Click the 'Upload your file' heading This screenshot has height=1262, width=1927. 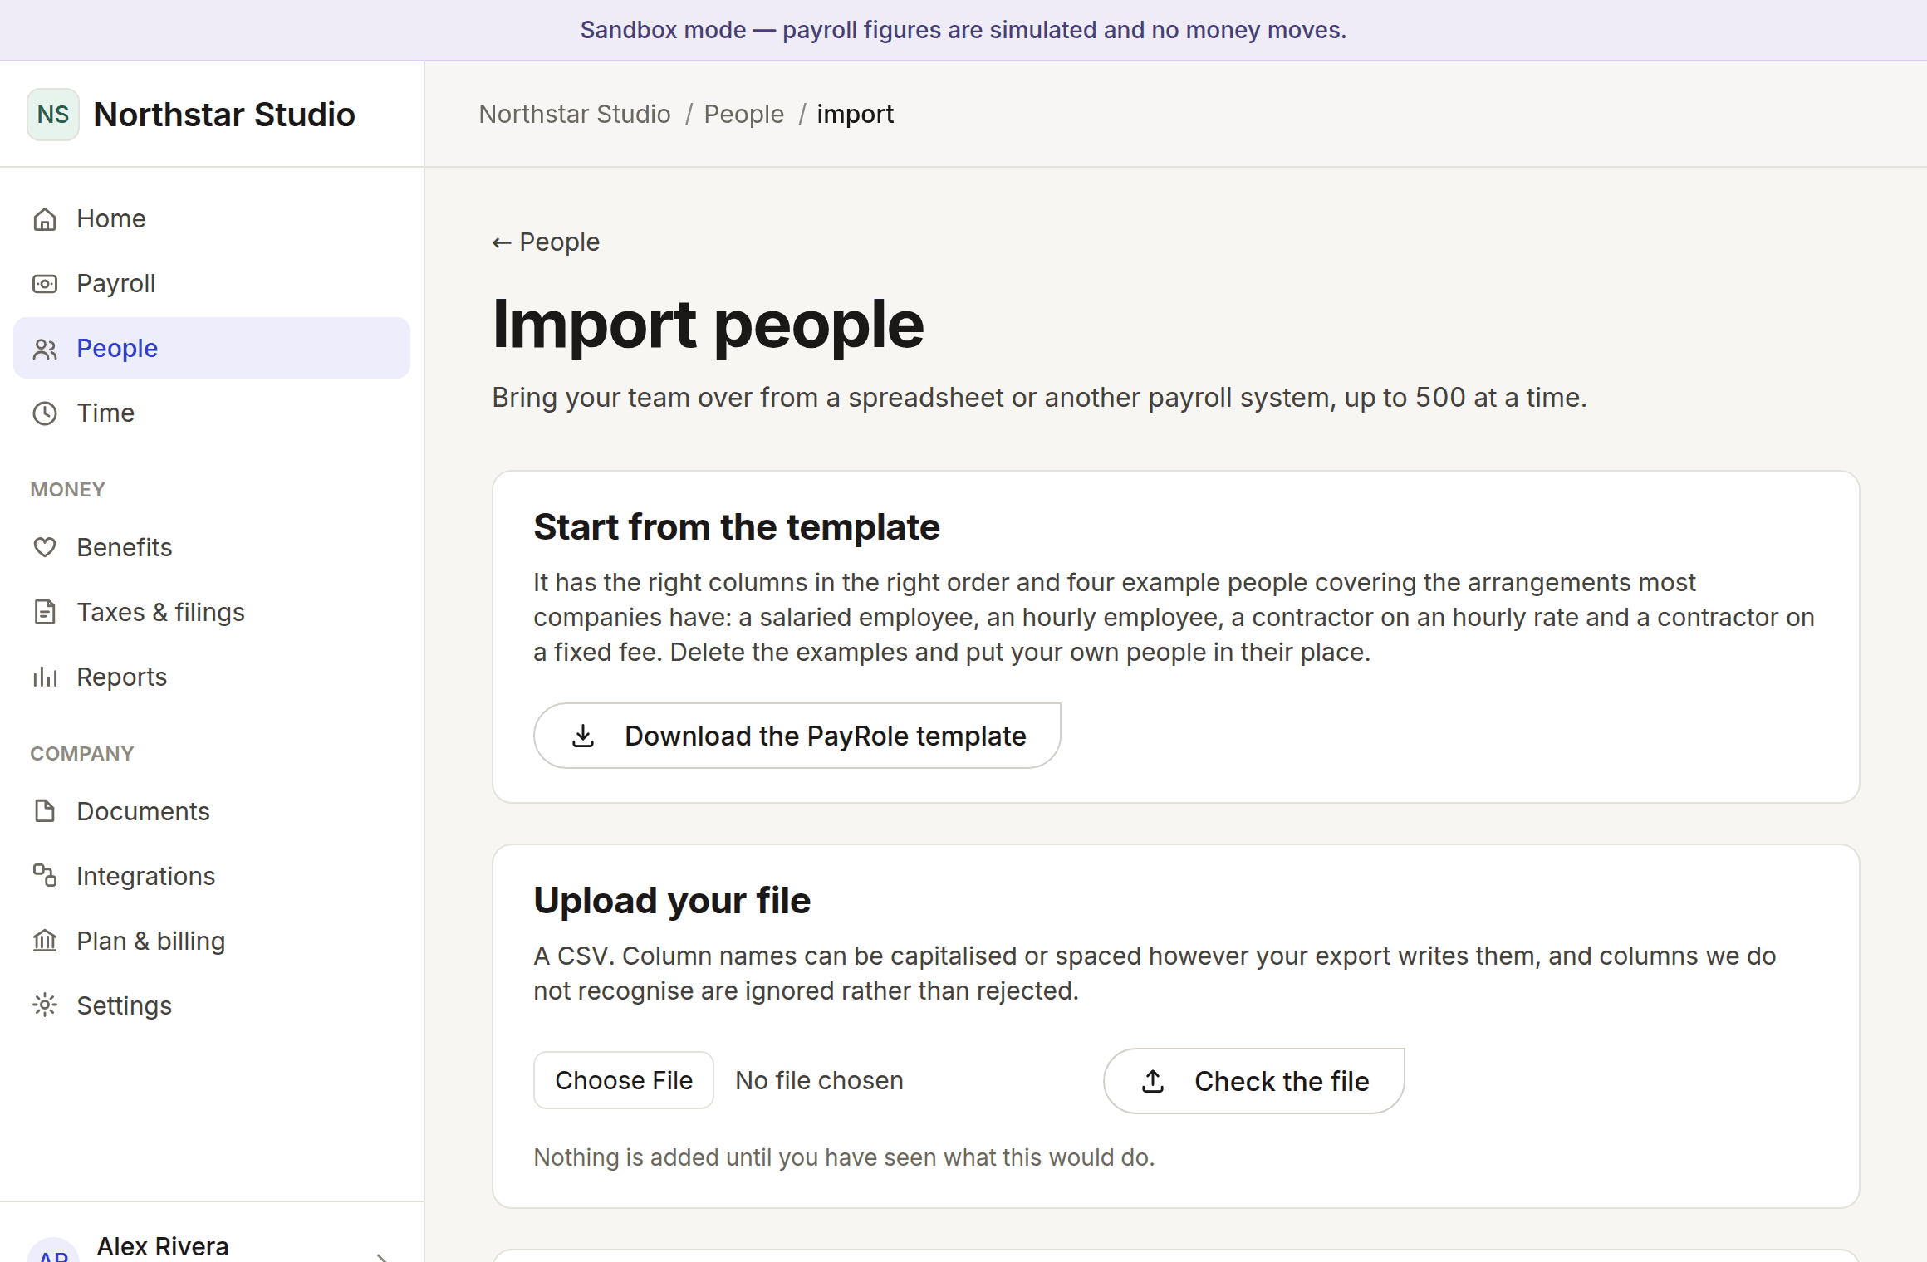672,901
